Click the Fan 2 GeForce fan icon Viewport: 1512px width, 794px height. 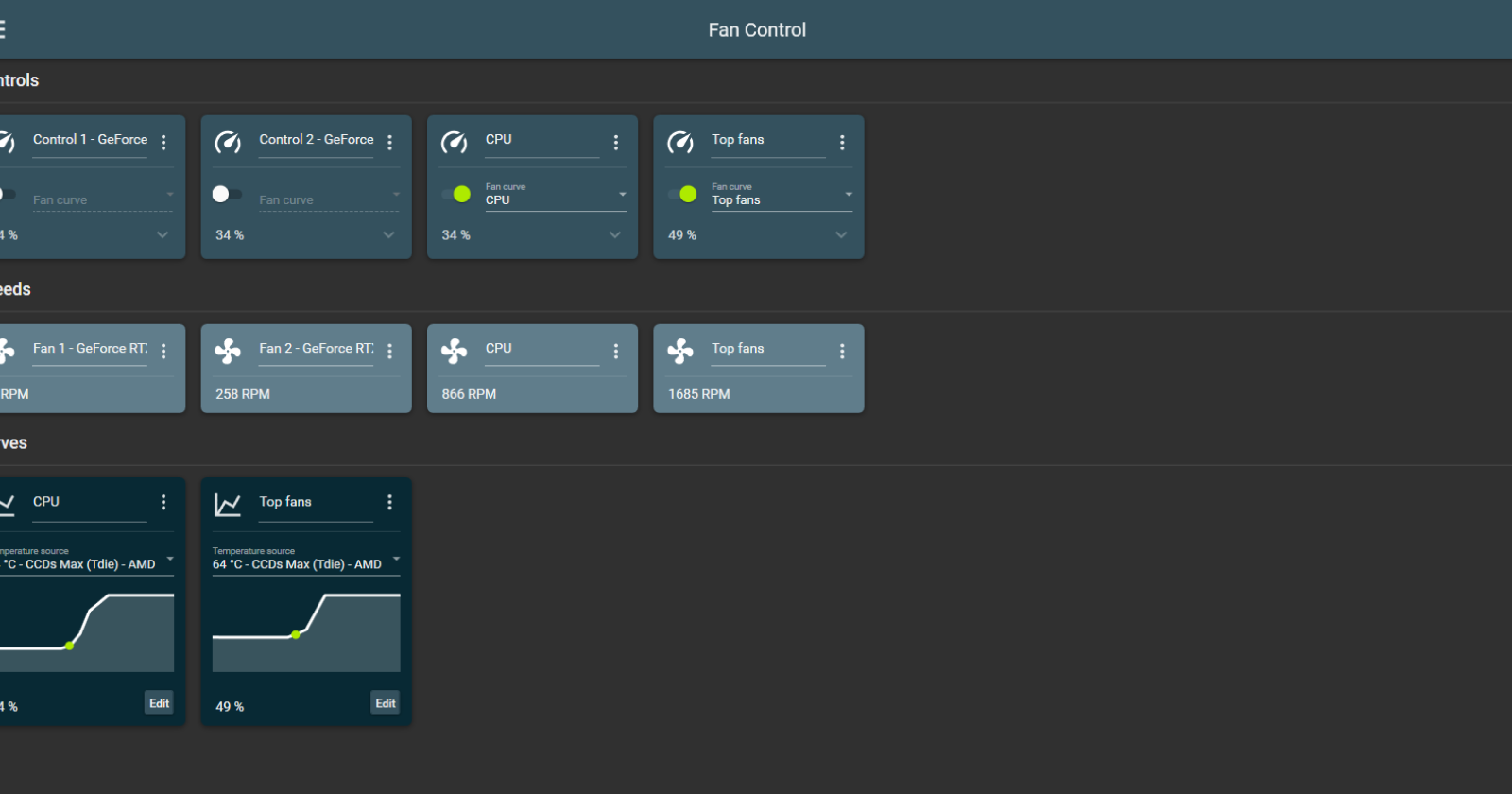[228, 352]
